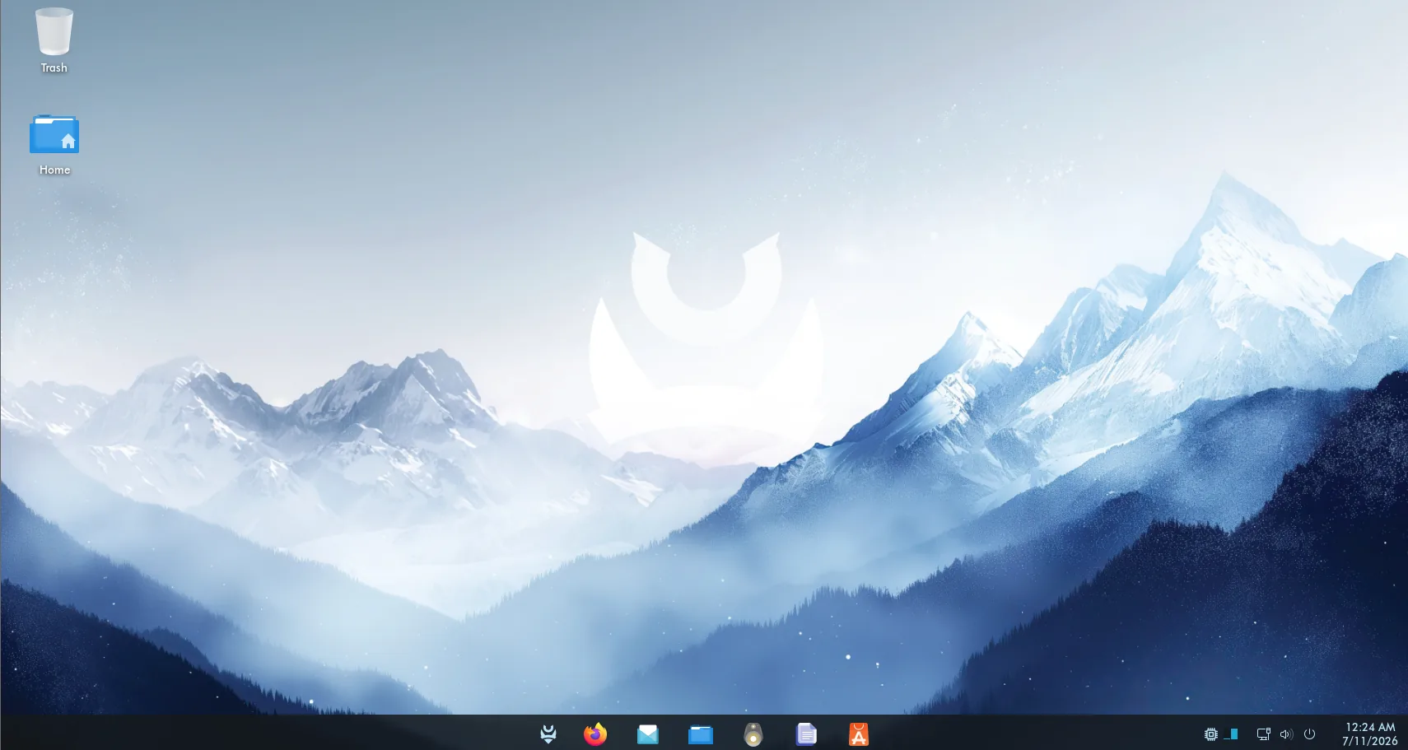Open the Zorin start menu
The width and height of the screenshot is (1408, 750).
coord(548,734)
